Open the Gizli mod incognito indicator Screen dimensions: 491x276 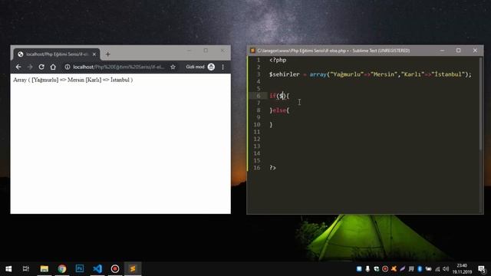(x=200, y=67)
